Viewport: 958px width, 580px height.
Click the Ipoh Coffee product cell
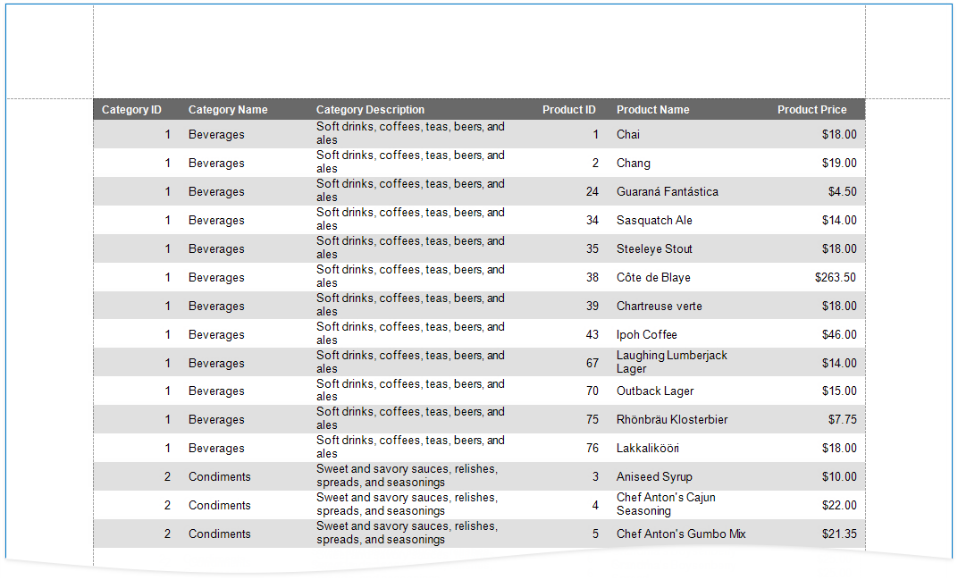tap(646, 335)
